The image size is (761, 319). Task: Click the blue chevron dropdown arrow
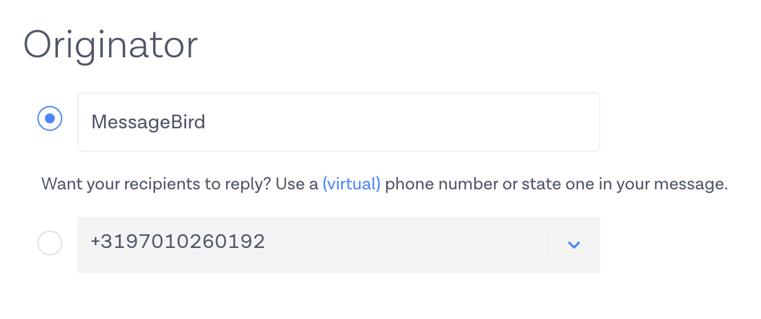(574, 245)
